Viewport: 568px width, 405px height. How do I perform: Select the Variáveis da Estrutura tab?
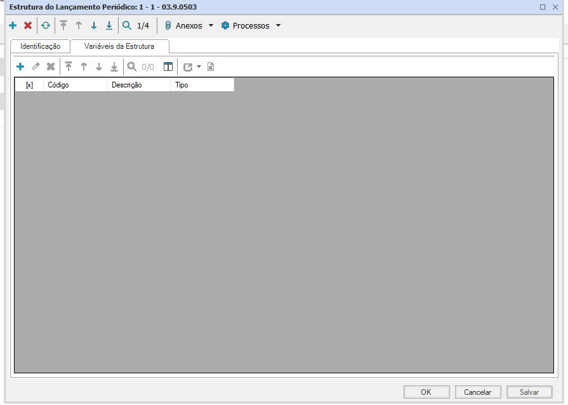119,46
